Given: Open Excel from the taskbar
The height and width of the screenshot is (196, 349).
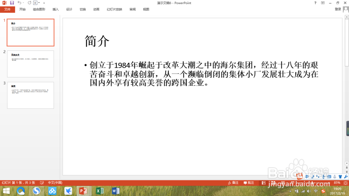Looking at the screenshot, I should [x=100, y=191].
